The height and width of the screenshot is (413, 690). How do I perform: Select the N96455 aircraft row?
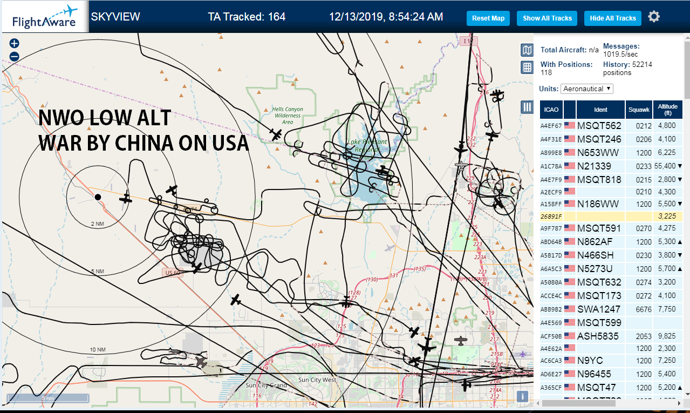click(x=612, y=374)
